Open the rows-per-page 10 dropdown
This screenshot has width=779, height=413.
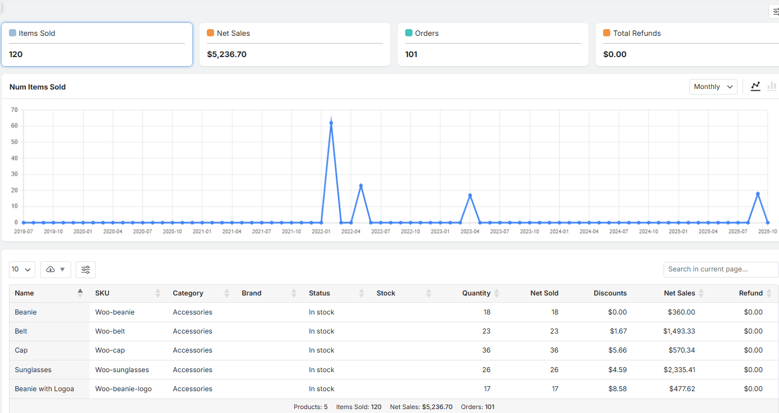coord(21,269)
